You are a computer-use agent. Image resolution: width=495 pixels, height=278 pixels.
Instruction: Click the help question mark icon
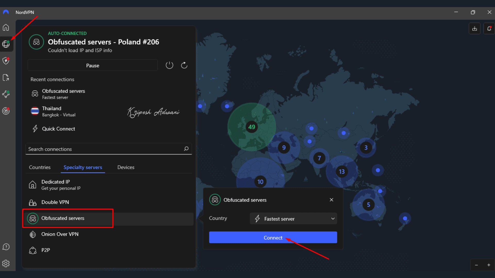click(x=6, y=247)
